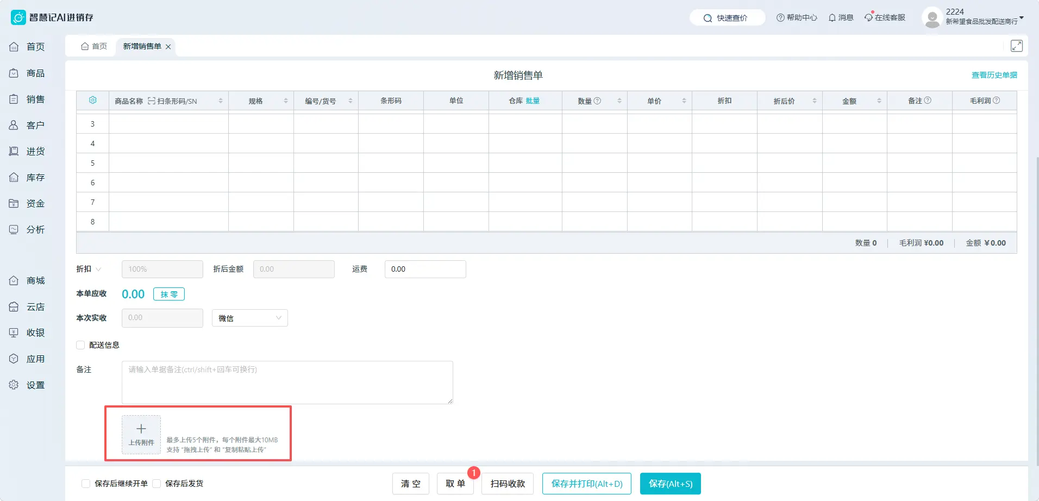Image resolution: width=1039 pixels, height=501 pixels.
Task: Open the 云店 sidebar section
Action: (27, 306)
